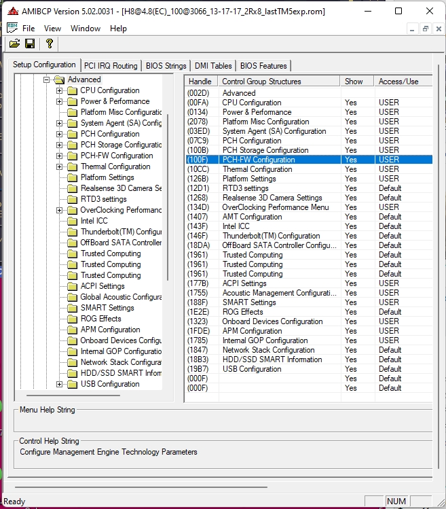Click the (19B7) USB Configuration table row

click(309, 369)
